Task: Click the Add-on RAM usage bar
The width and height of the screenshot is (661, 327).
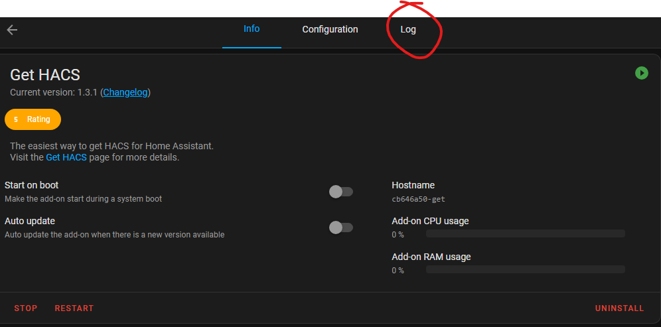Action: coord(525,269)
